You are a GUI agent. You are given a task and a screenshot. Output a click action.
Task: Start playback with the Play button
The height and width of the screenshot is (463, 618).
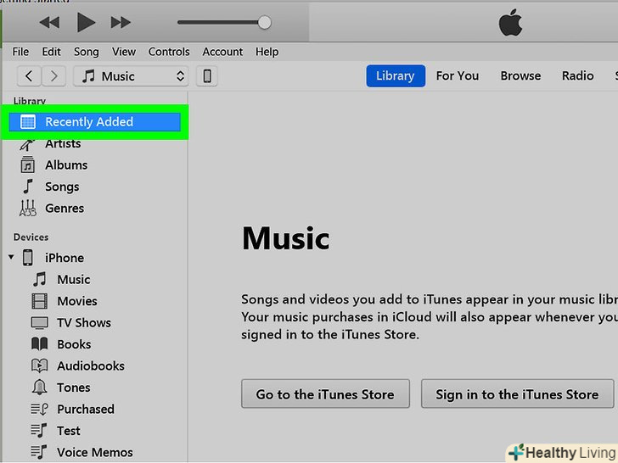[86, 22]
